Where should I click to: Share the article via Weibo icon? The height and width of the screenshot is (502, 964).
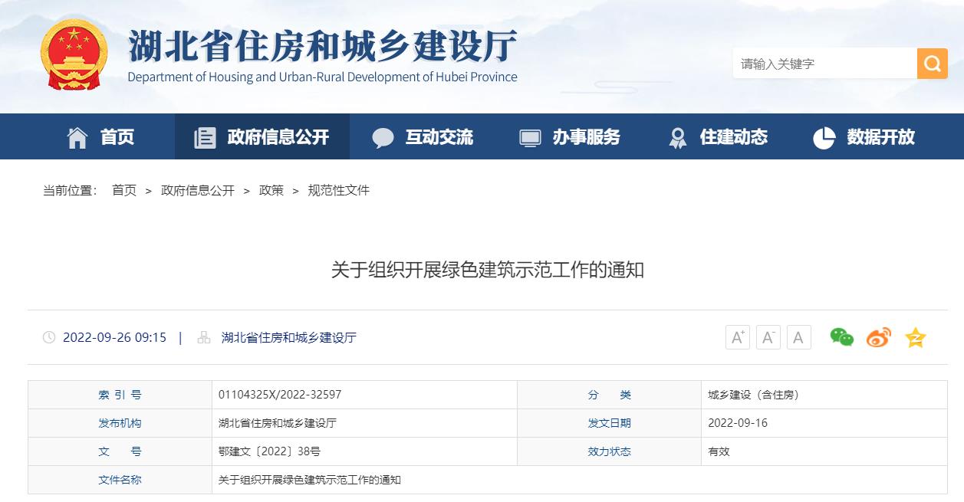[878, 337]
